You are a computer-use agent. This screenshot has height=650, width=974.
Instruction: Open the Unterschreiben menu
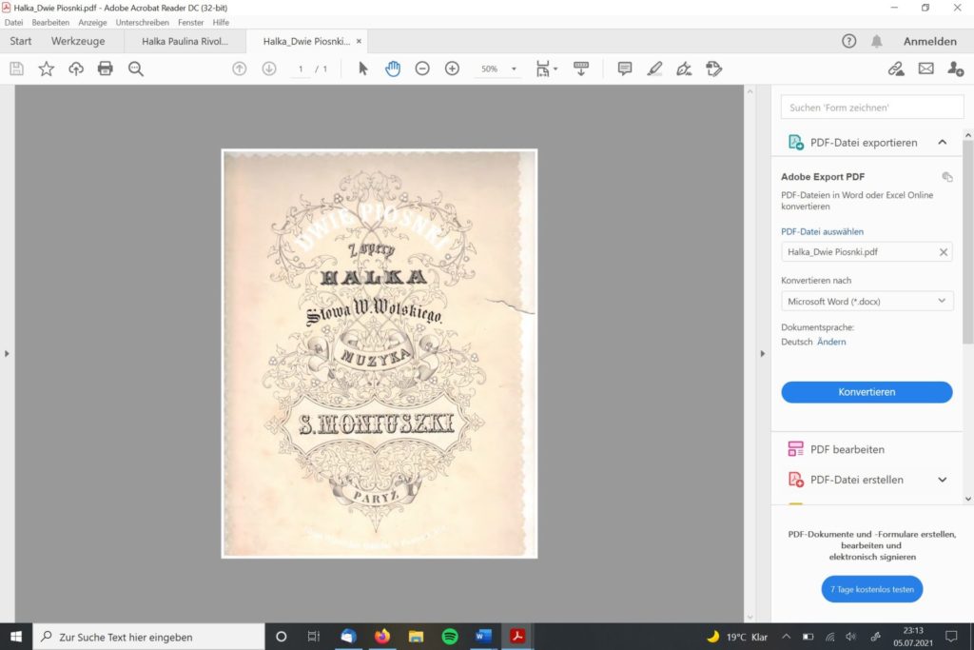[x=143, y=23]
